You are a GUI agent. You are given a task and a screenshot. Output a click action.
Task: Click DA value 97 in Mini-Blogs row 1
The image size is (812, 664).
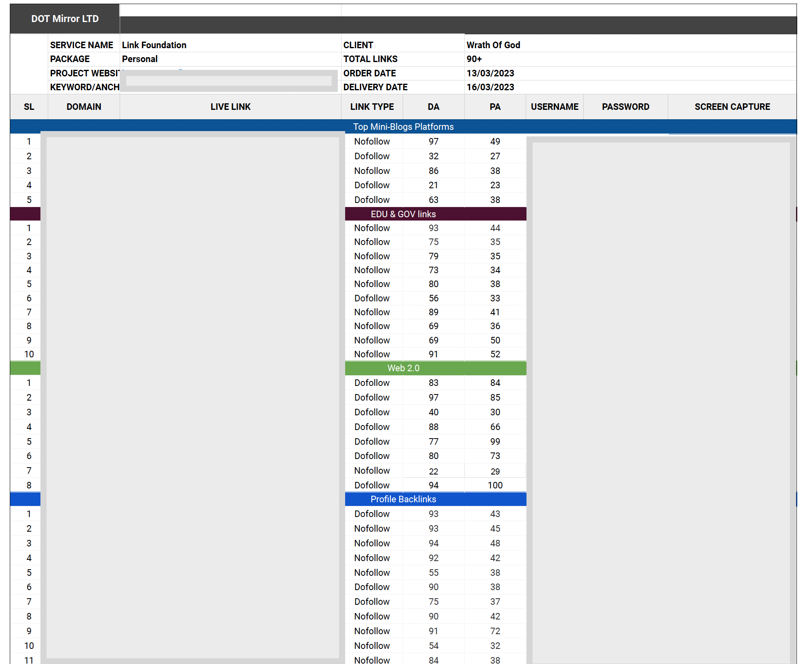[433, 141]
